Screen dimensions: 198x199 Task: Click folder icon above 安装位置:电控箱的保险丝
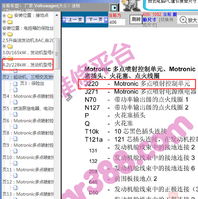[10, 22]
